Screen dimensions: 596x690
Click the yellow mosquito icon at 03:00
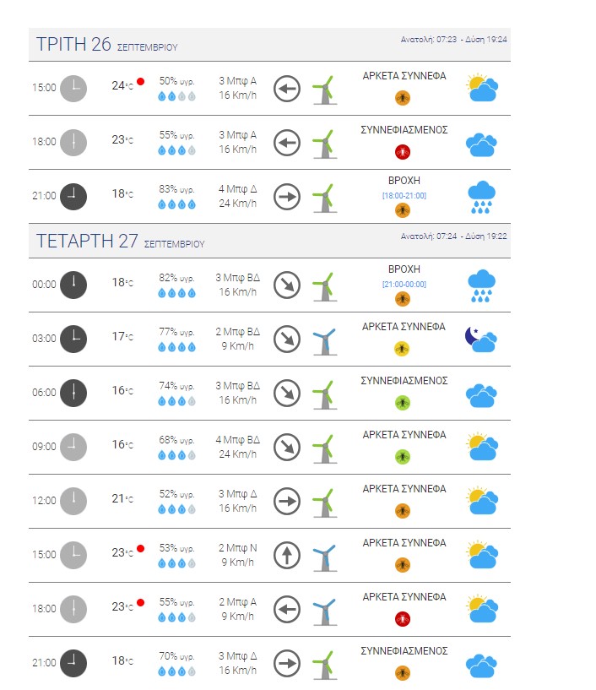pyautogui.click(x=402, y=349)
